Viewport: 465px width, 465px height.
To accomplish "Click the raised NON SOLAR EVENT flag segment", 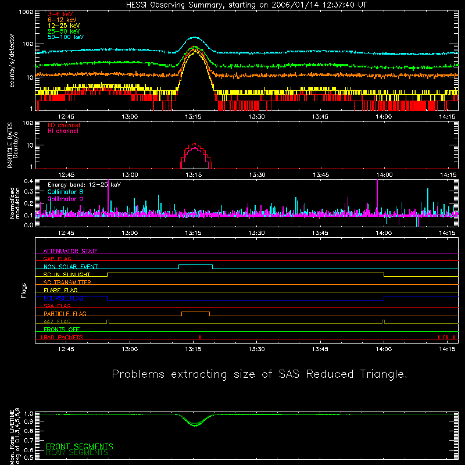I will point(195,265).
